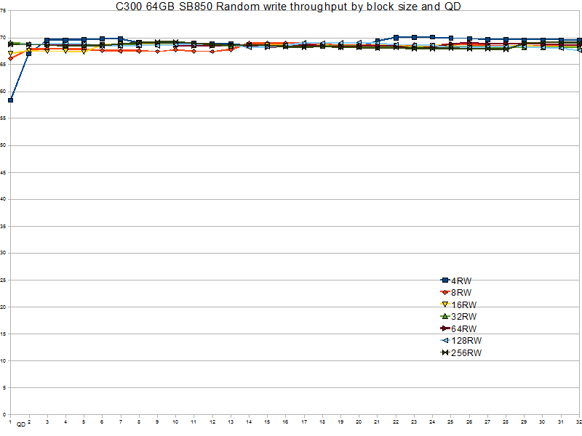582x436 pixels.
Task: Click the 256RW legend label
Action: 466,353
